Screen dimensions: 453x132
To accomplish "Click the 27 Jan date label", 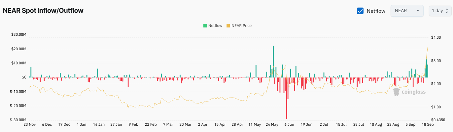I will [116, 125].
